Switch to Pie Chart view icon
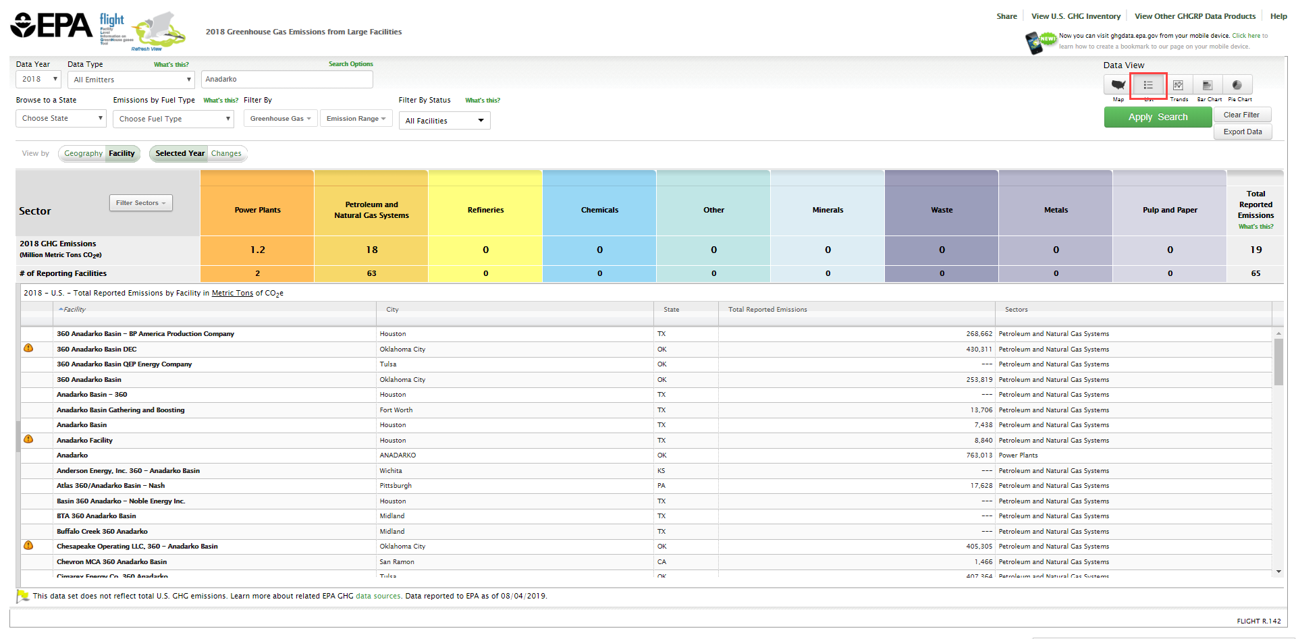Viewport: 1296px width, 639px height. tap(1237, 85)
